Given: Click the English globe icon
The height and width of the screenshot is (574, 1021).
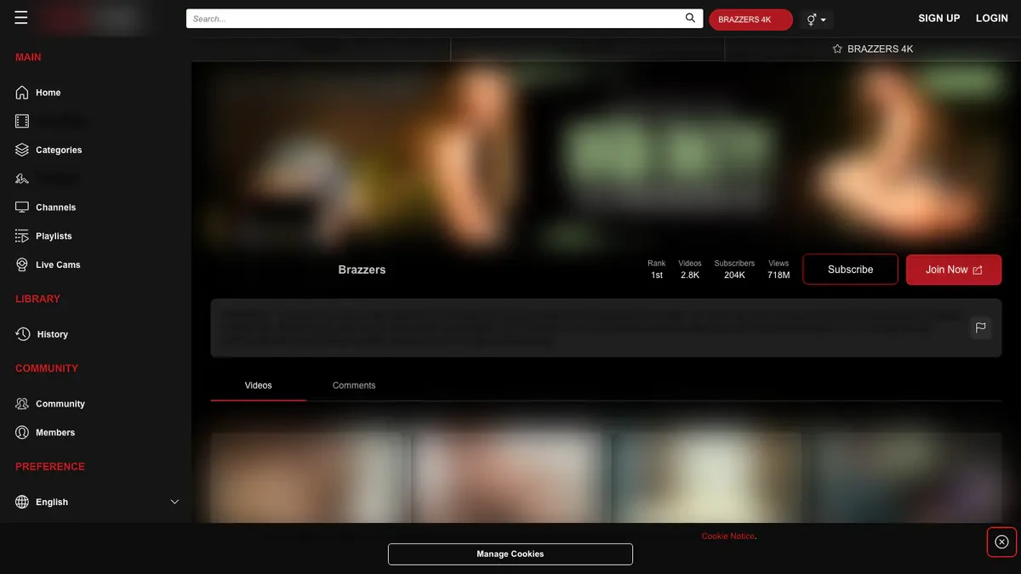Looking at the screenshot, I should [x=22, y=502].
